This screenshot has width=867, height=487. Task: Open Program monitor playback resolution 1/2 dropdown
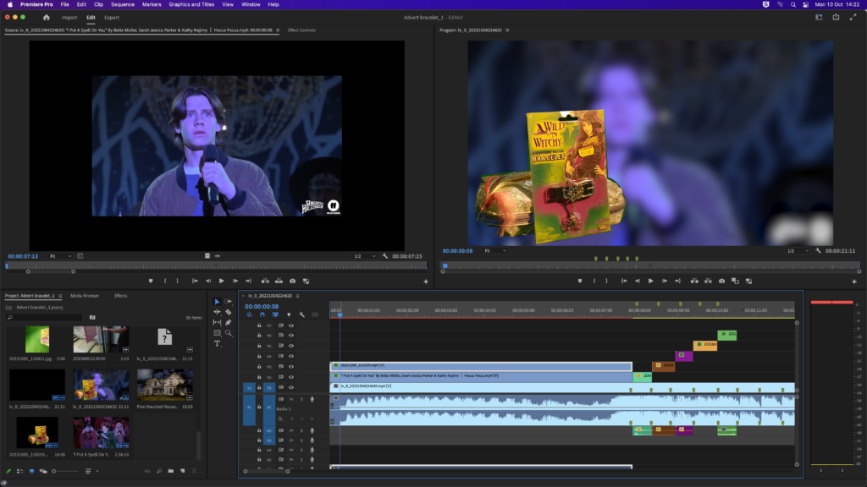798,250
